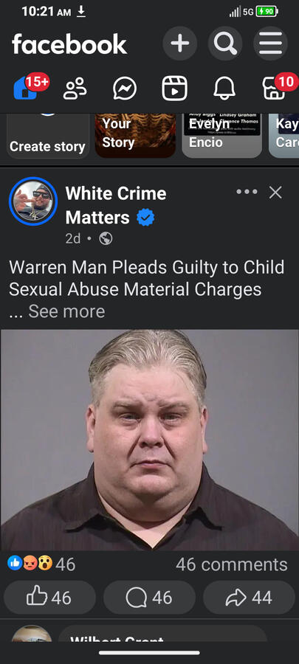Hide the post with the X
This screenshot has height=664, width=299.
[x=275, y=193]
